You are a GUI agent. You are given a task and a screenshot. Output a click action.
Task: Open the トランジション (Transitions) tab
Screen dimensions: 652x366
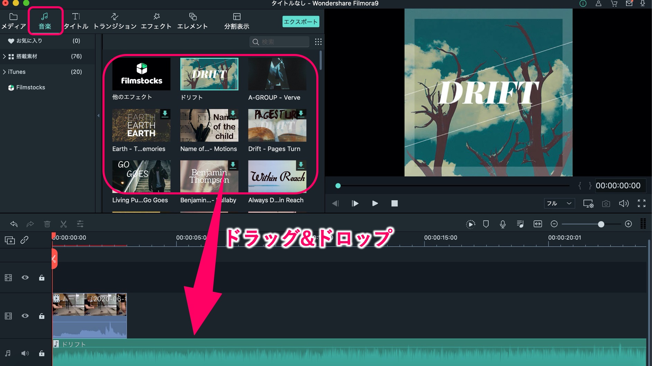point(115,21)
